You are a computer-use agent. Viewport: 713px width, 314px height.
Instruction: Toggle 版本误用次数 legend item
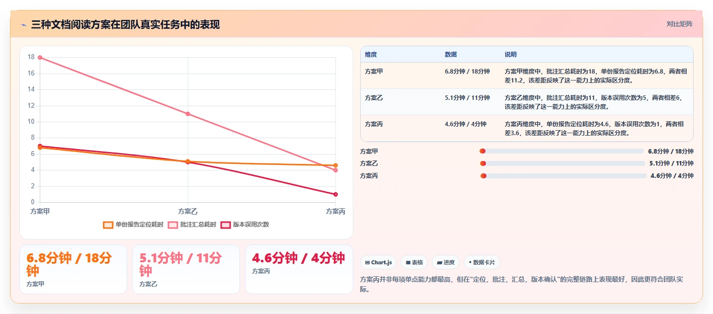244,225
